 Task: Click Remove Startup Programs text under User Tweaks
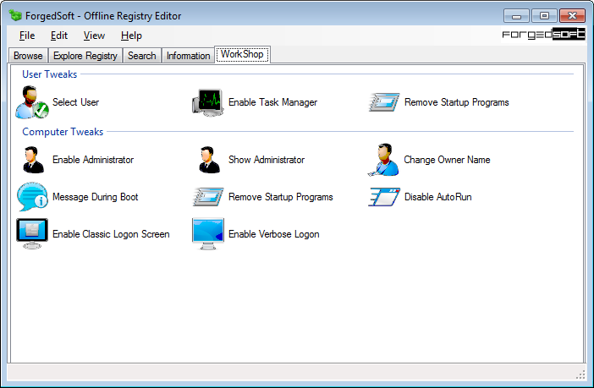click(x=456, y=102)
